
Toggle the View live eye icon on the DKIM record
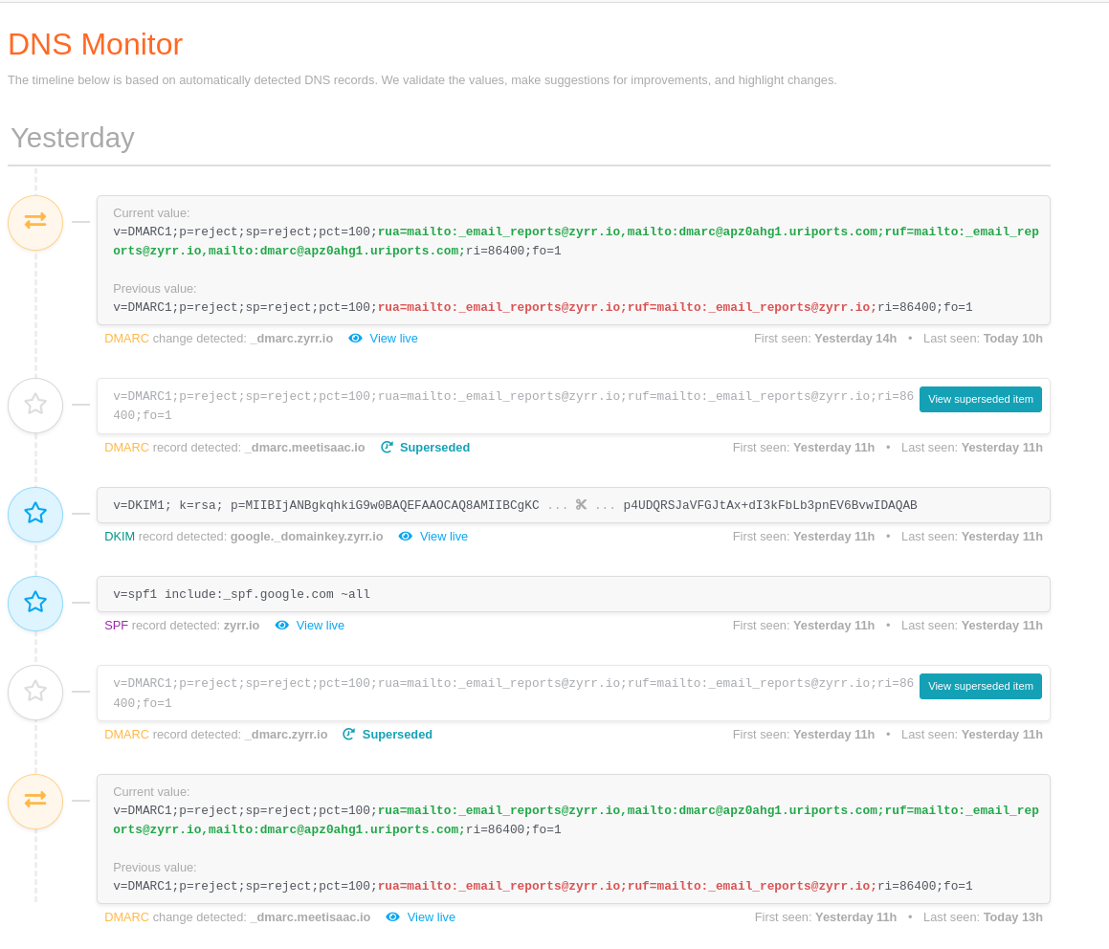coord(405,536)
